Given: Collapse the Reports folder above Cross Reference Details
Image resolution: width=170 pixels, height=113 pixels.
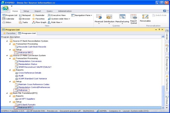Looking at the screenshot, I should 10,70.
